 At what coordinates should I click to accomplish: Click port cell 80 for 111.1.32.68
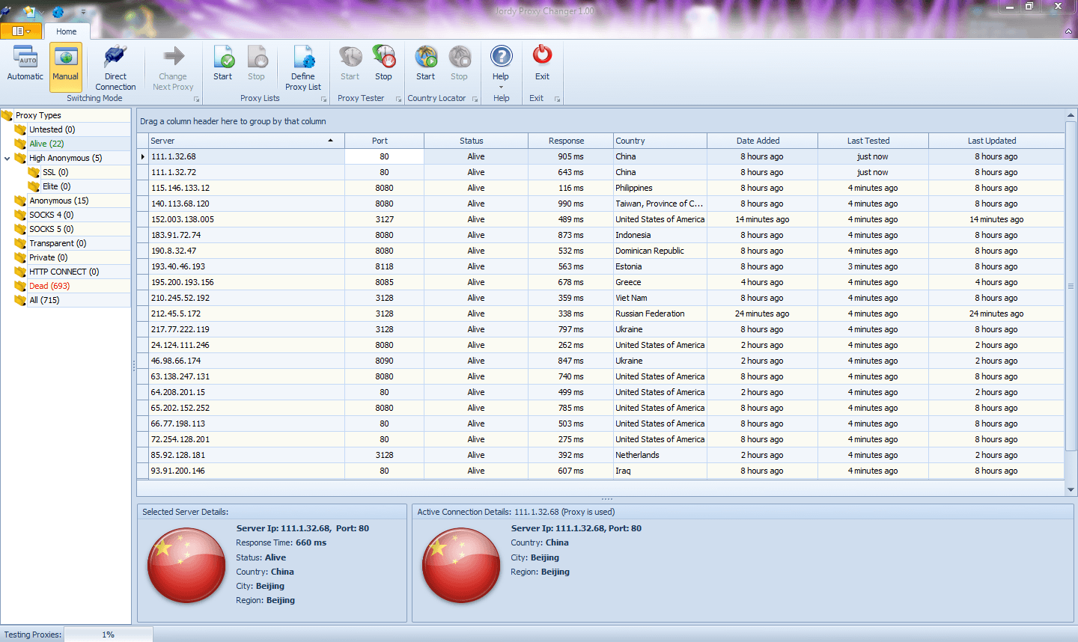pos(384,156)
